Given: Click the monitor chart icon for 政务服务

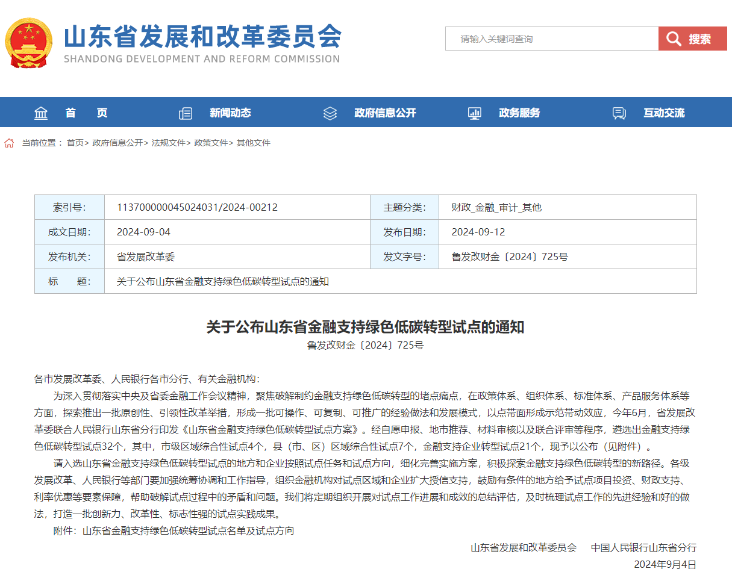Looking at the screenshot, I should [x=475, y=113].
